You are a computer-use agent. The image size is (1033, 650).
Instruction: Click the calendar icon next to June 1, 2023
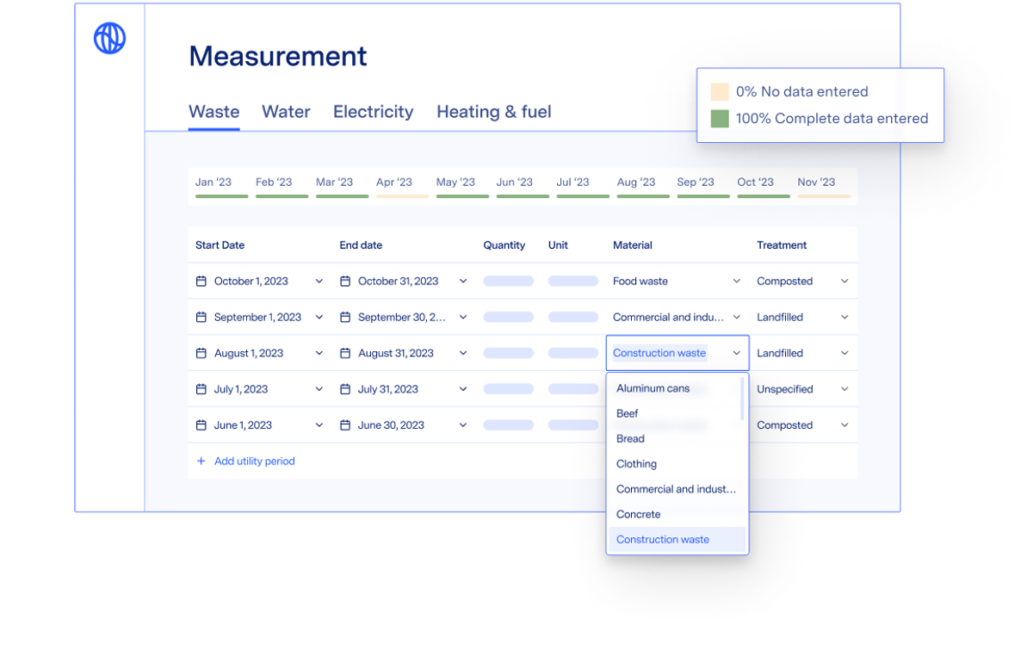201,424
